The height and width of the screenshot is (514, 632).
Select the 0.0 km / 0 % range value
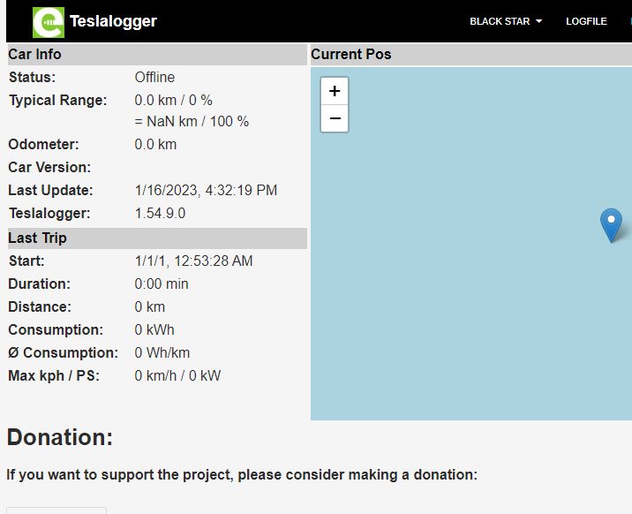tap(173, 101)
